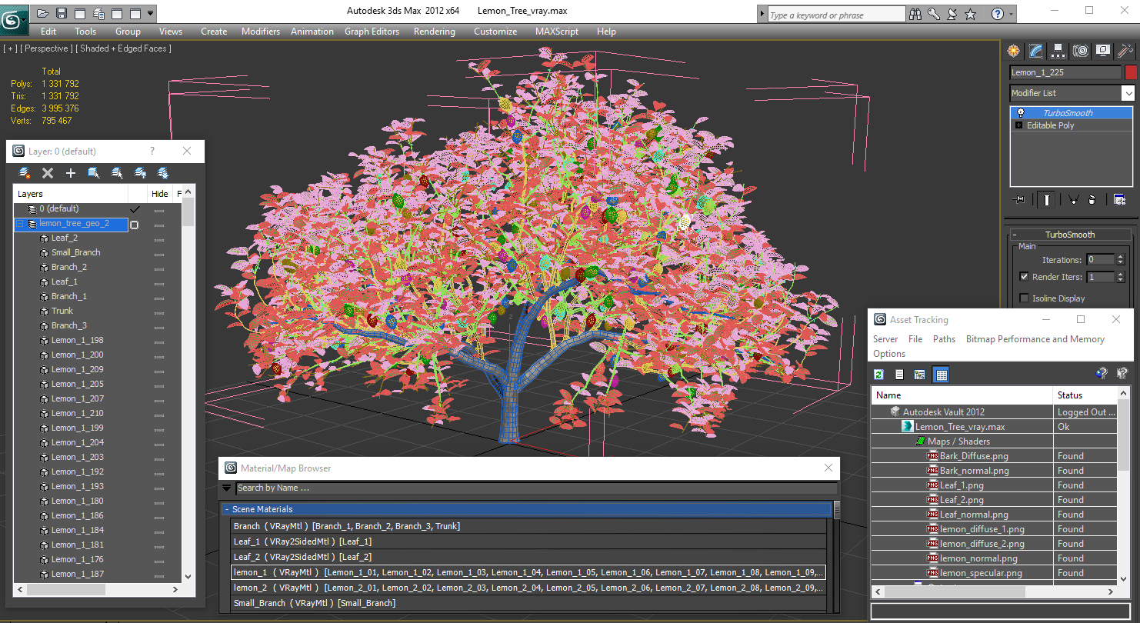The image size is (1140, 623).
Task: Click the Save File floppy icon
Action: pyautogui.click(x=62, y=13)
